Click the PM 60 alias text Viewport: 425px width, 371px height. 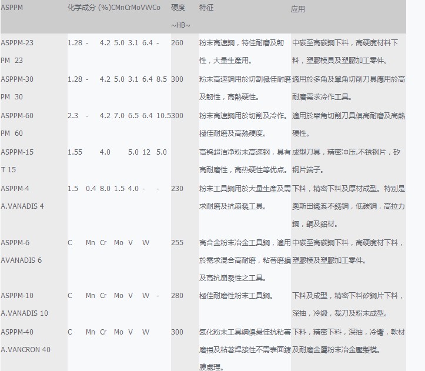(12, 133)
